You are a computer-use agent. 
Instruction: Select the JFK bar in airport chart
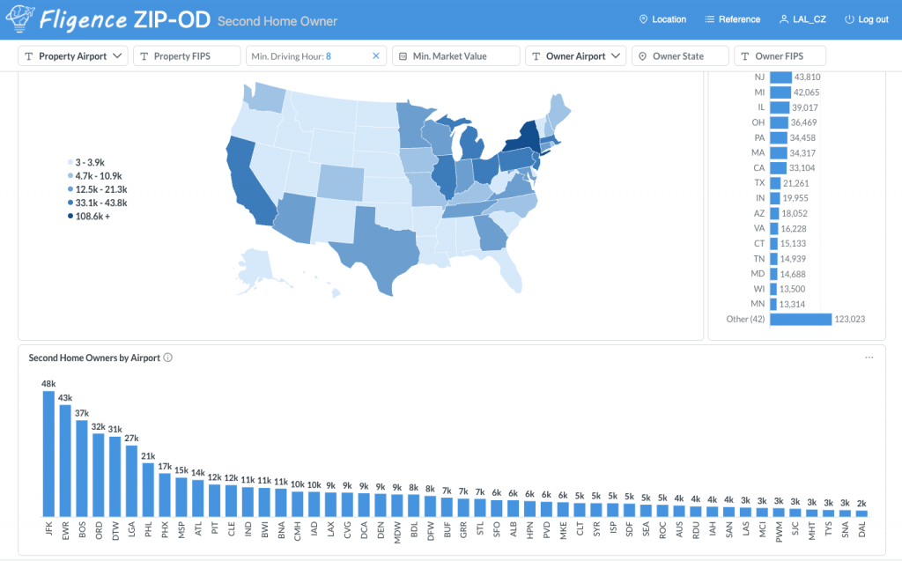tap(49, 454)
